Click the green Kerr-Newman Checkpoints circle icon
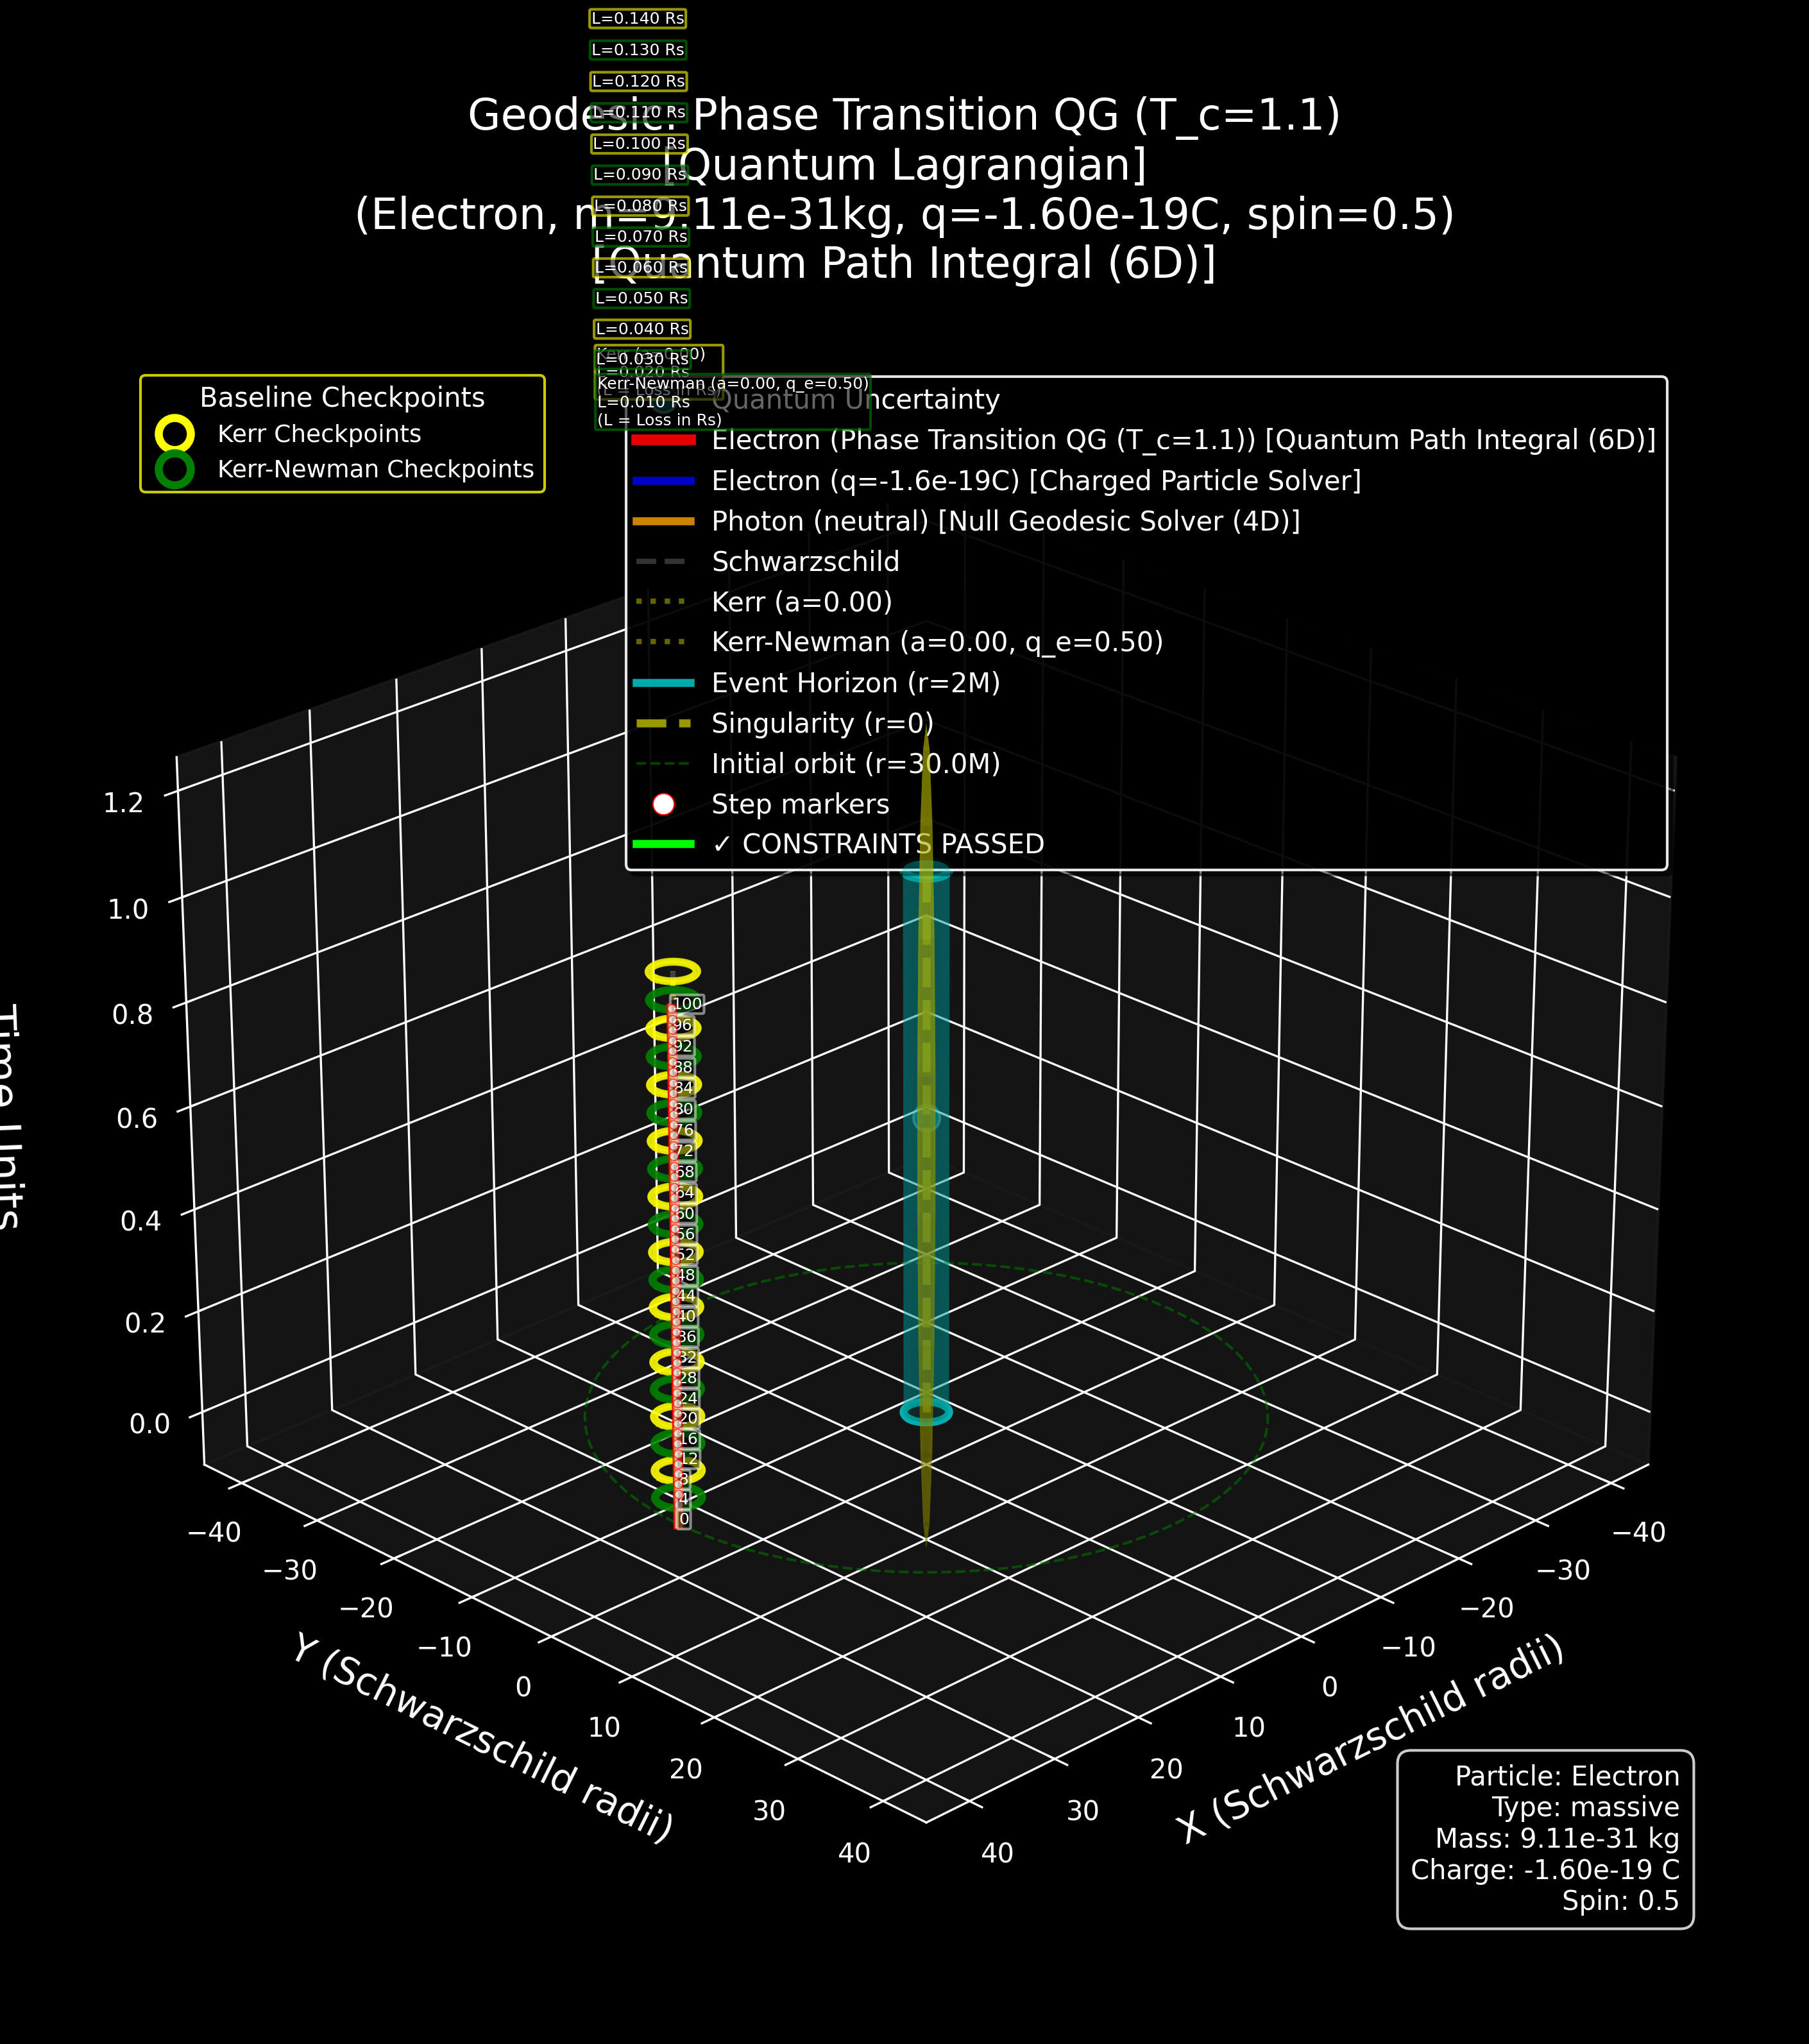The width and height of the screenshot is (1809, 2044). pos(175,469)
